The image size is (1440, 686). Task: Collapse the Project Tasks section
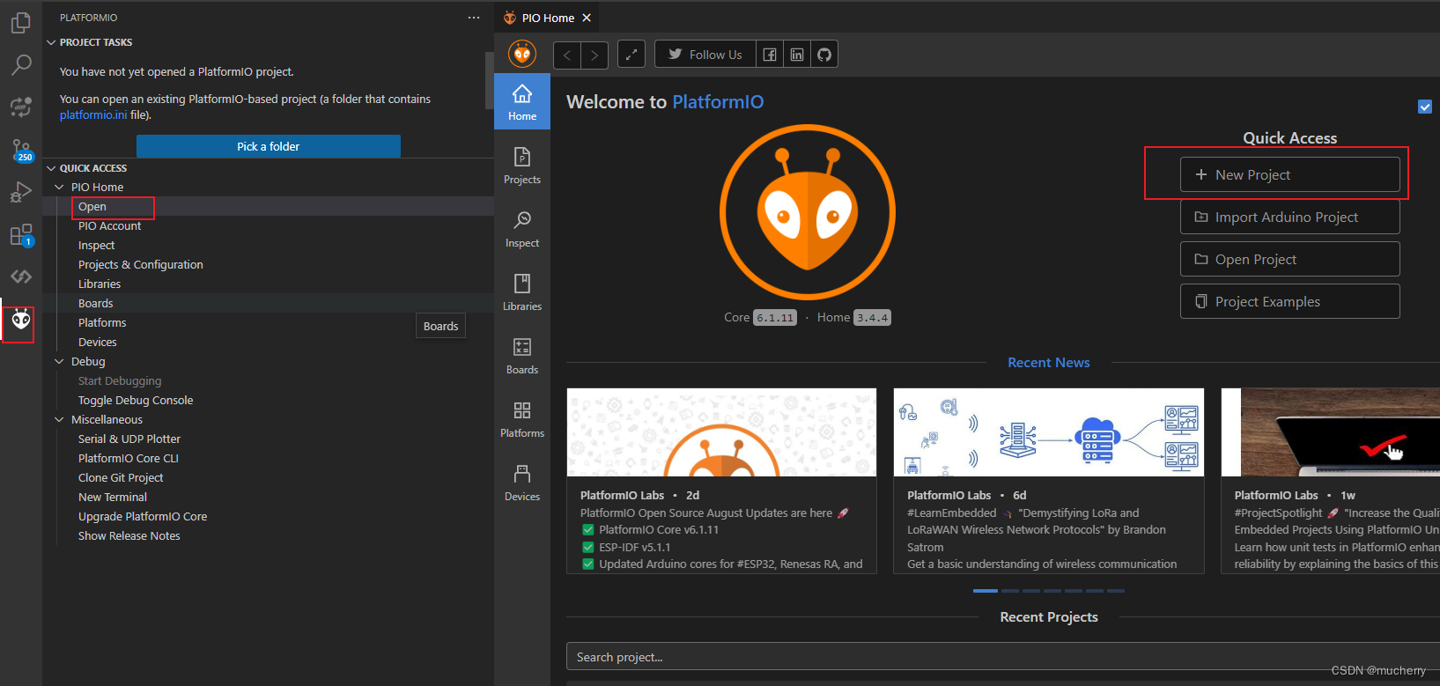pyautogui.click(x=51, y=42)
